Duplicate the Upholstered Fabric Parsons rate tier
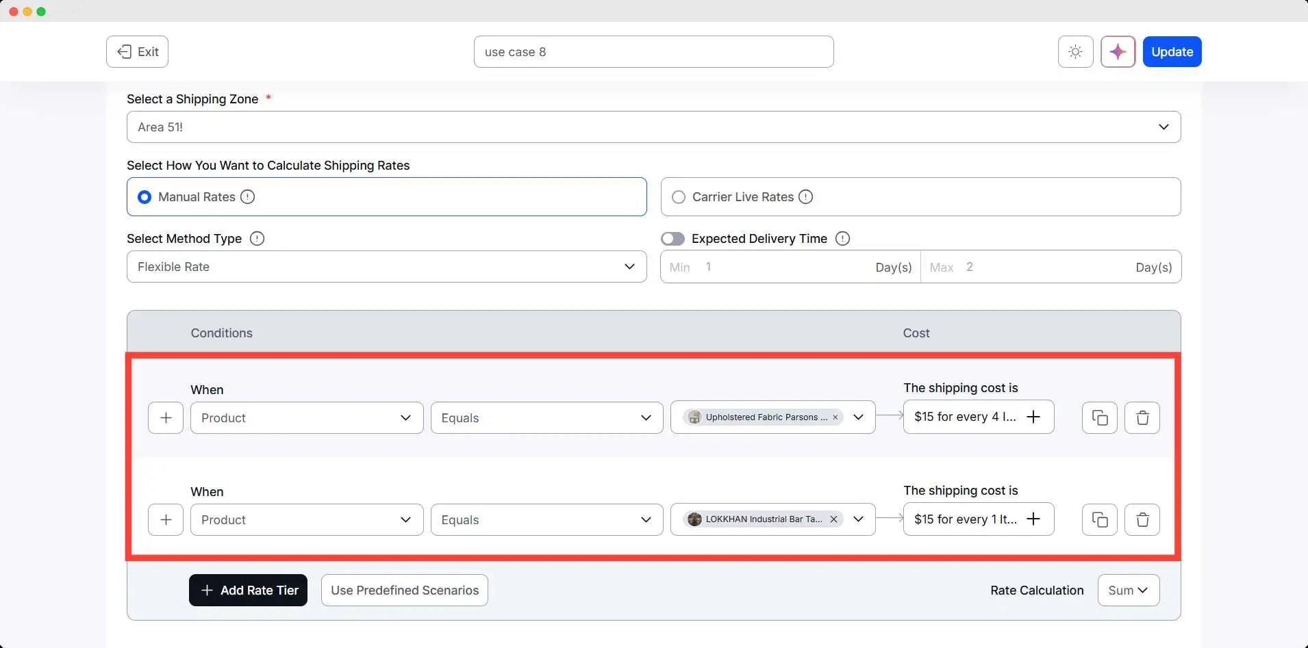 coord(1099,417)
